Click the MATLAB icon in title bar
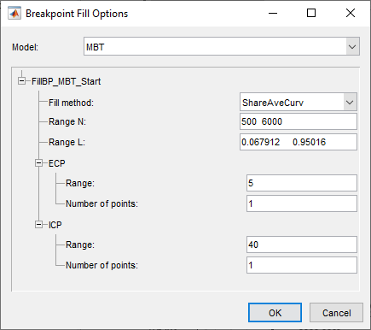 click(x=14, y=14)
